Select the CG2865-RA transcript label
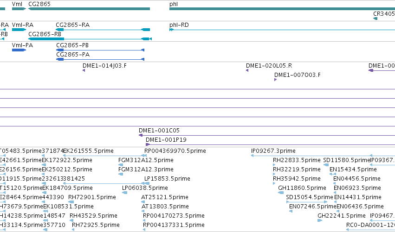Screen dimensions: 395x232 coord(72,25)
